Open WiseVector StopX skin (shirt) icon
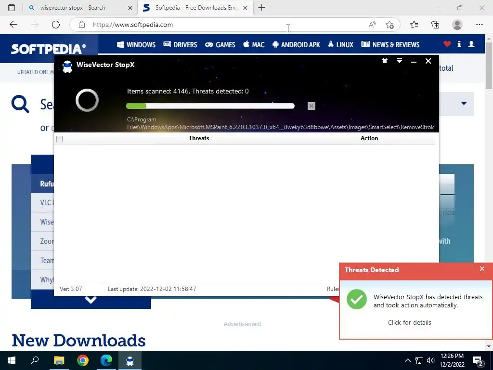Image resolution: width=493 pixels, height=370 pixels. point(385,61)
